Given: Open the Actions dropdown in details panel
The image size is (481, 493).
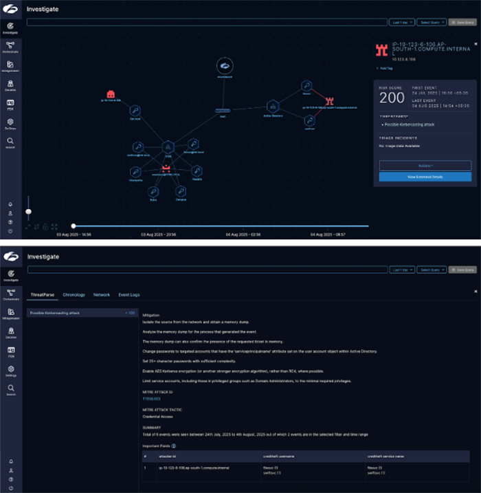Looking at the screenshot, I should [425, 165].
